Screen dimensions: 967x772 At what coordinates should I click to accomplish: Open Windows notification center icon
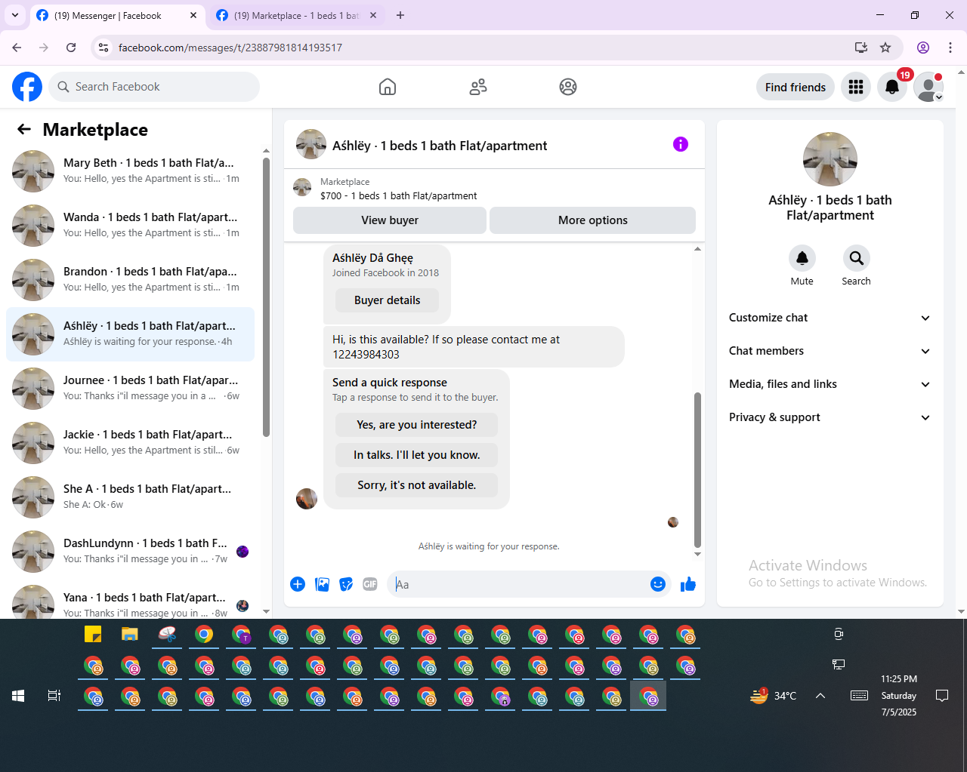(x=942, y=696)
